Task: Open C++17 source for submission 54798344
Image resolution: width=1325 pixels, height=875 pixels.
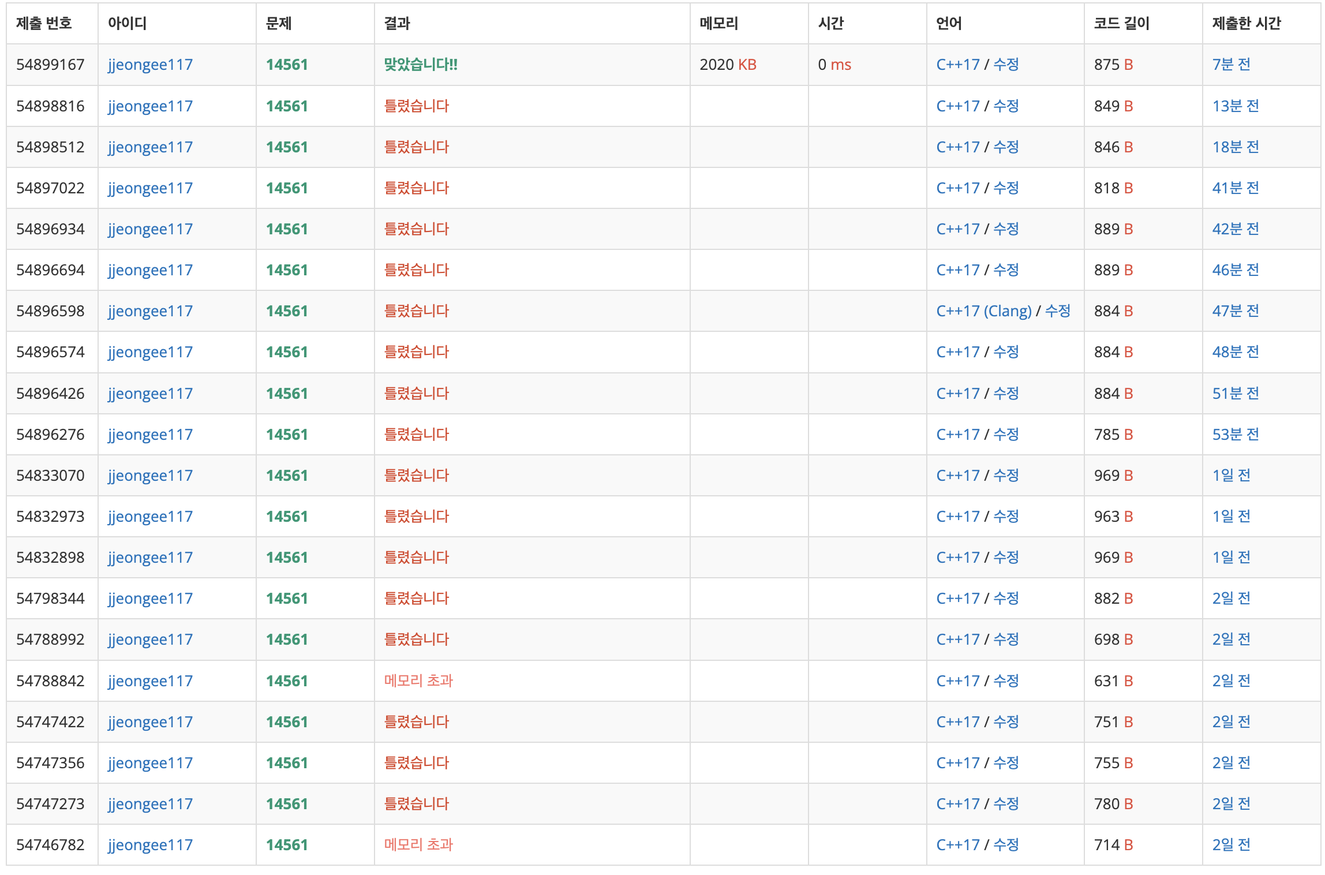Action: pyautogui.click(x=957, y=599)
